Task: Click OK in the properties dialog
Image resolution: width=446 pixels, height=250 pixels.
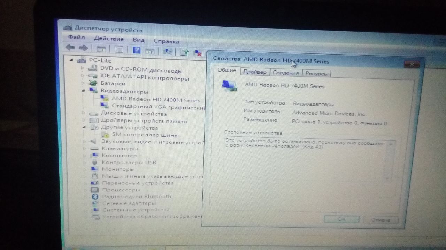Action: (341, 219)
